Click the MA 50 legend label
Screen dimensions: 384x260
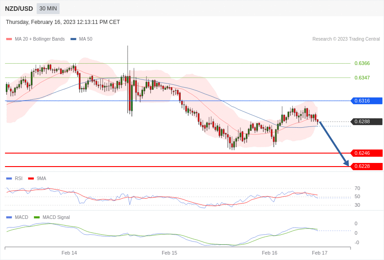(85, 39)
